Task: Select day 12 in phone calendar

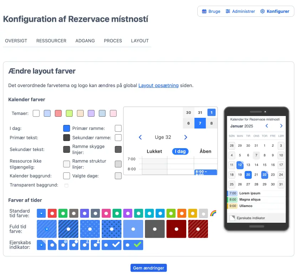Action: pyautogui.click(x=240, y=165)
